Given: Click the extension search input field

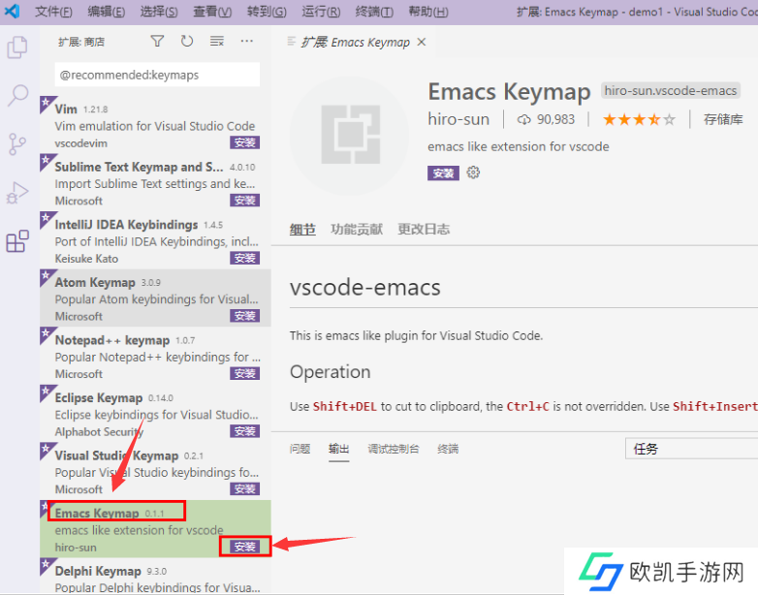Looking at the screenshot, I should [157, 75].
